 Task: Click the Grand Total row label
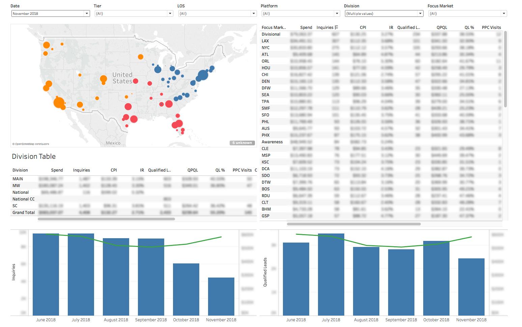point(24,213)
